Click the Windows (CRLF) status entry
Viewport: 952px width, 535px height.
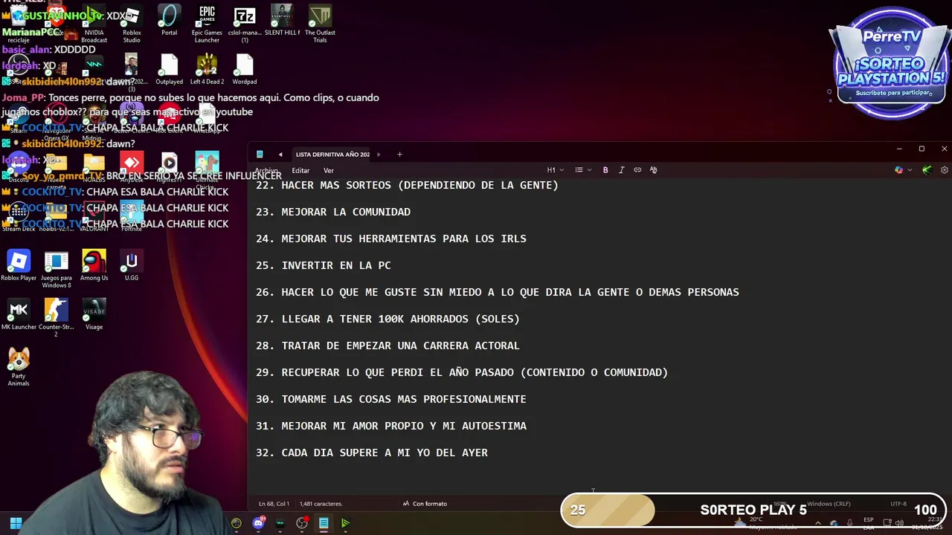pos(829,504)
